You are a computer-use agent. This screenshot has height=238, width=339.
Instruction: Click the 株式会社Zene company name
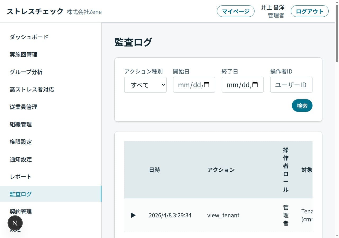84,12
